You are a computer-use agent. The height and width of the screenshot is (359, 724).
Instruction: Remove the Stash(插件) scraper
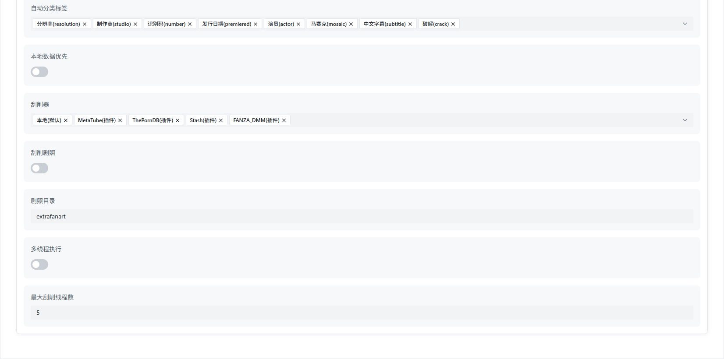point(221,120)
